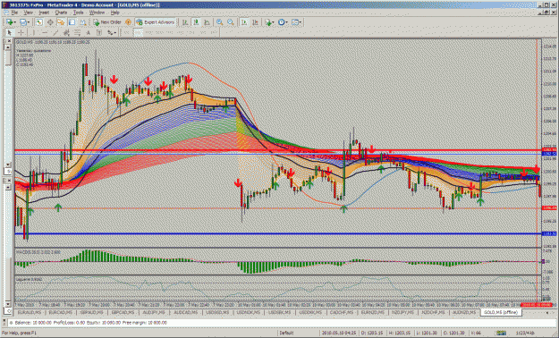The height and width of the screenshot is (338, 559).
Task: Switch to the GBPCAD,M5 chart tab
Action: 123,312
